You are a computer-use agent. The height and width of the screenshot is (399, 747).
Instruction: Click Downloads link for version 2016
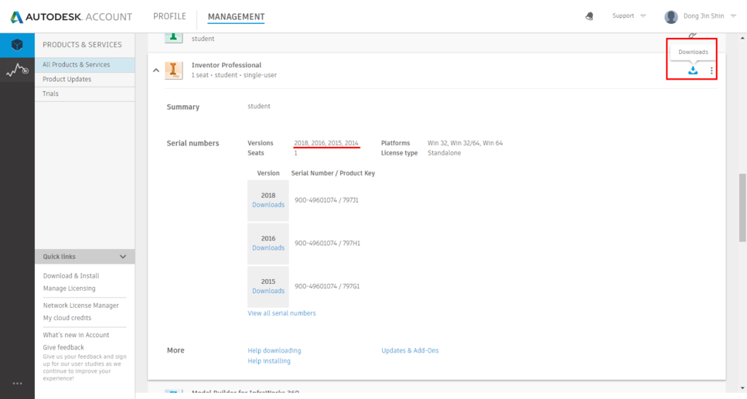click(x=268, y=248)
